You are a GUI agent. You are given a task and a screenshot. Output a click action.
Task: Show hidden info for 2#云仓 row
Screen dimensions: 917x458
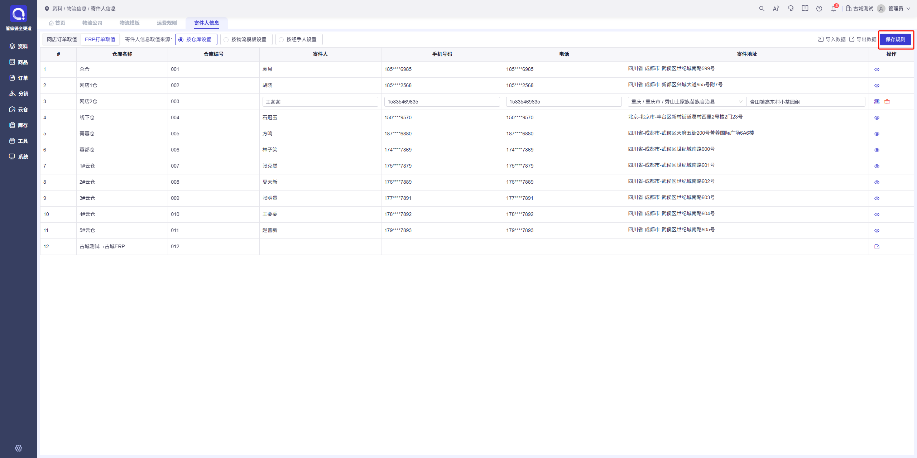click(x=877, y=182)
